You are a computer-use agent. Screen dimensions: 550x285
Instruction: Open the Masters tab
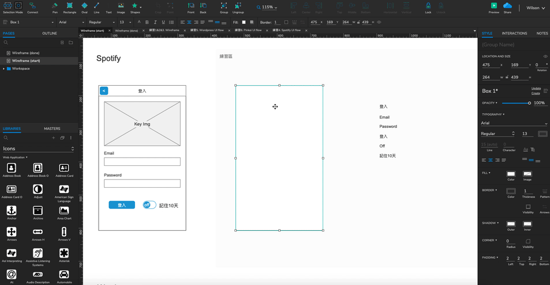click(52, 128)
